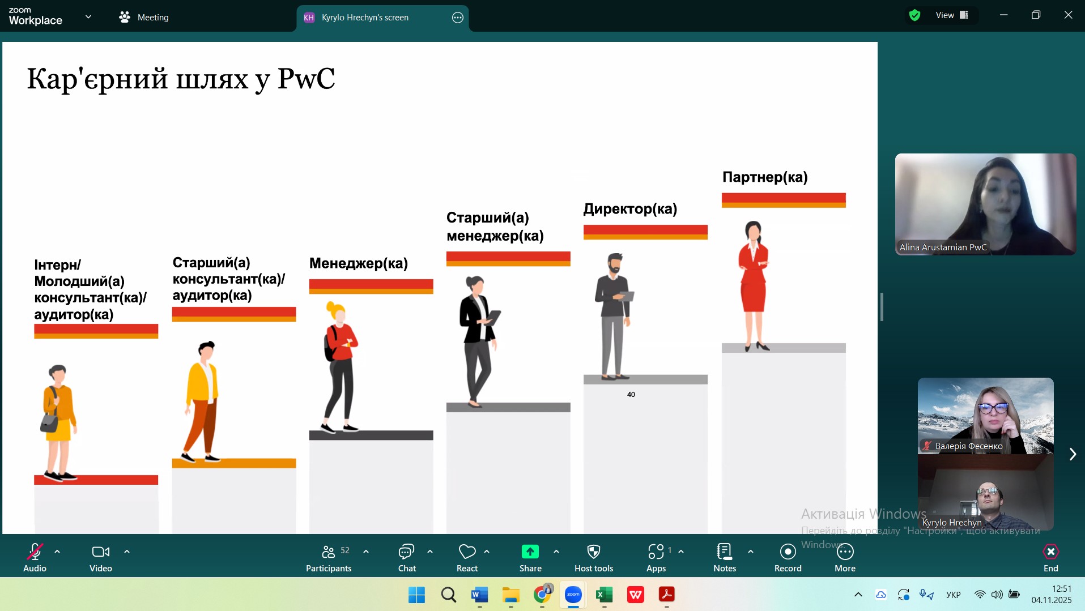This screenshot has width=1085, height=611.
Task: Open the Notes panel
Action: (x=724, y=557)
